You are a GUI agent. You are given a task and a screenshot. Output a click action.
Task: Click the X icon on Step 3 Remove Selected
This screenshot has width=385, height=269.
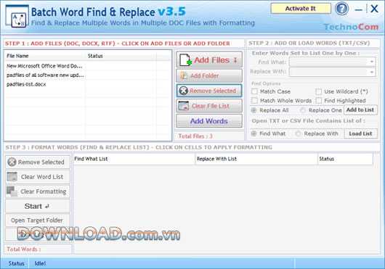pyautogui.click(x=12, y=162)
